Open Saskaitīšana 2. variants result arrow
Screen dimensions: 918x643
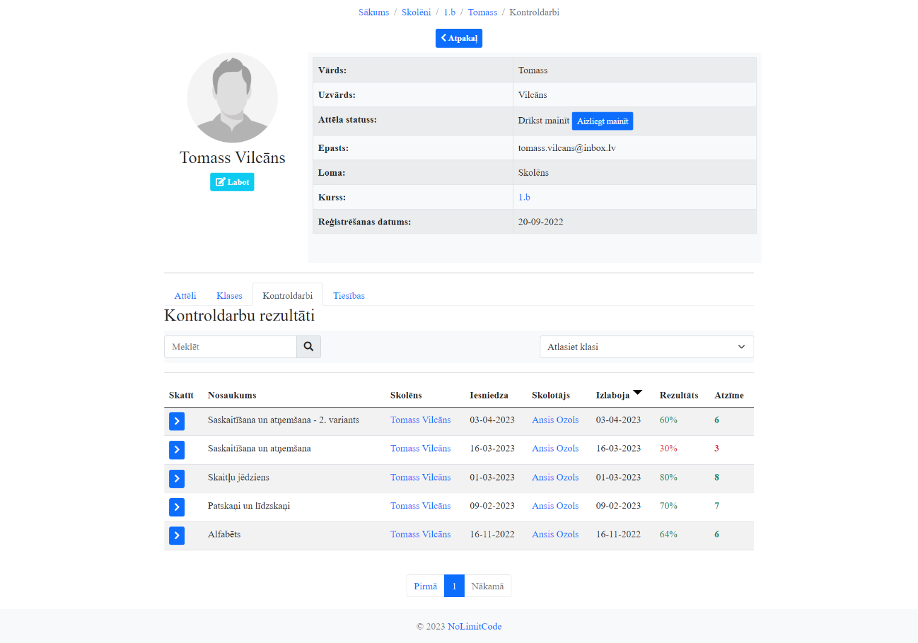point(176,421)
